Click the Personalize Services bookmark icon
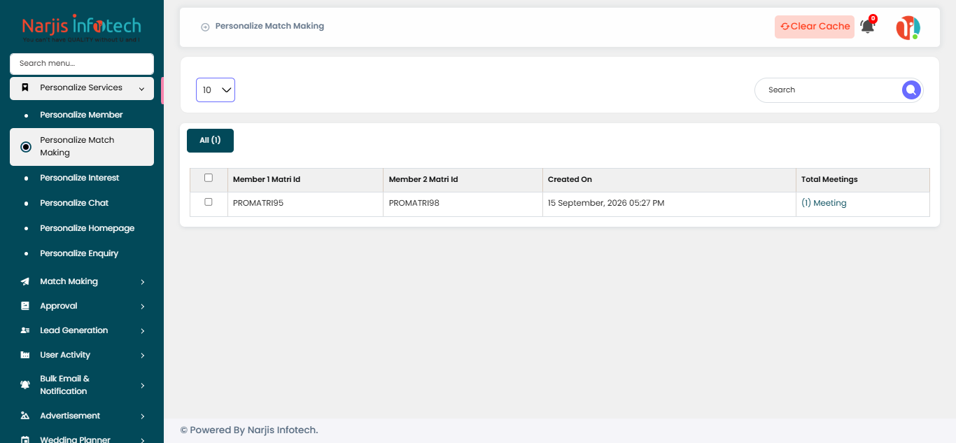The image size is (956, 443). [x=25, y=87]
